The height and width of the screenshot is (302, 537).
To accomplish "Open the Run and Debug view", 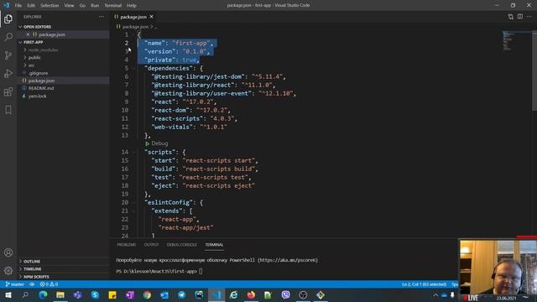I will click(x=8, y=73).
